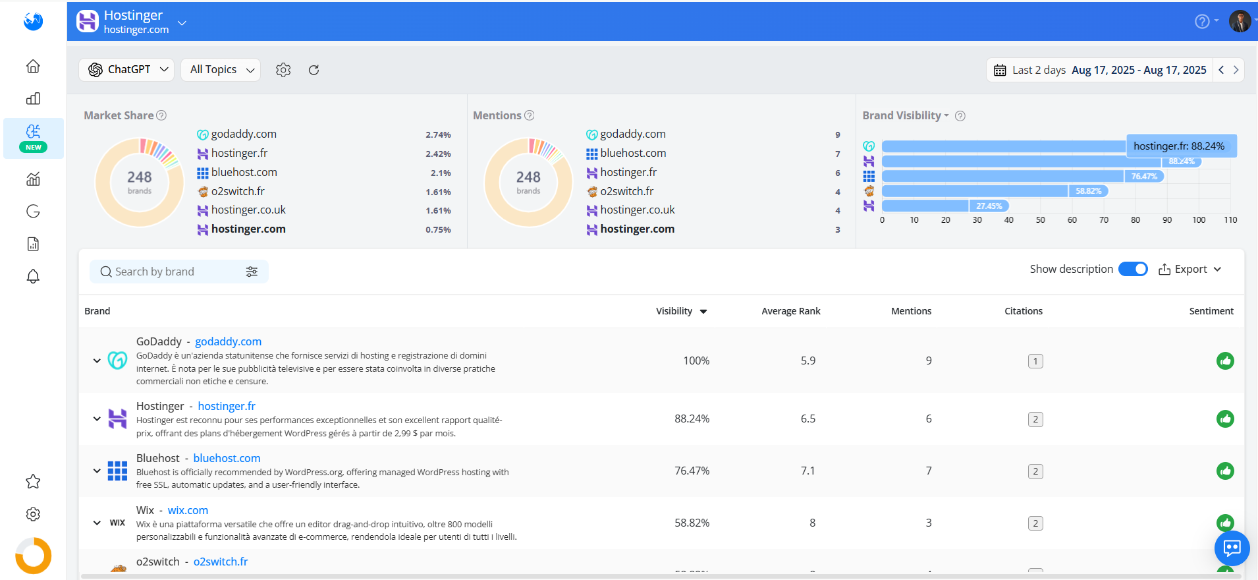This screenshot has width=1258, height=580.
Task: Open the o2switch.fr link in table
Action: pyautogui.click(x=221, y=562)
